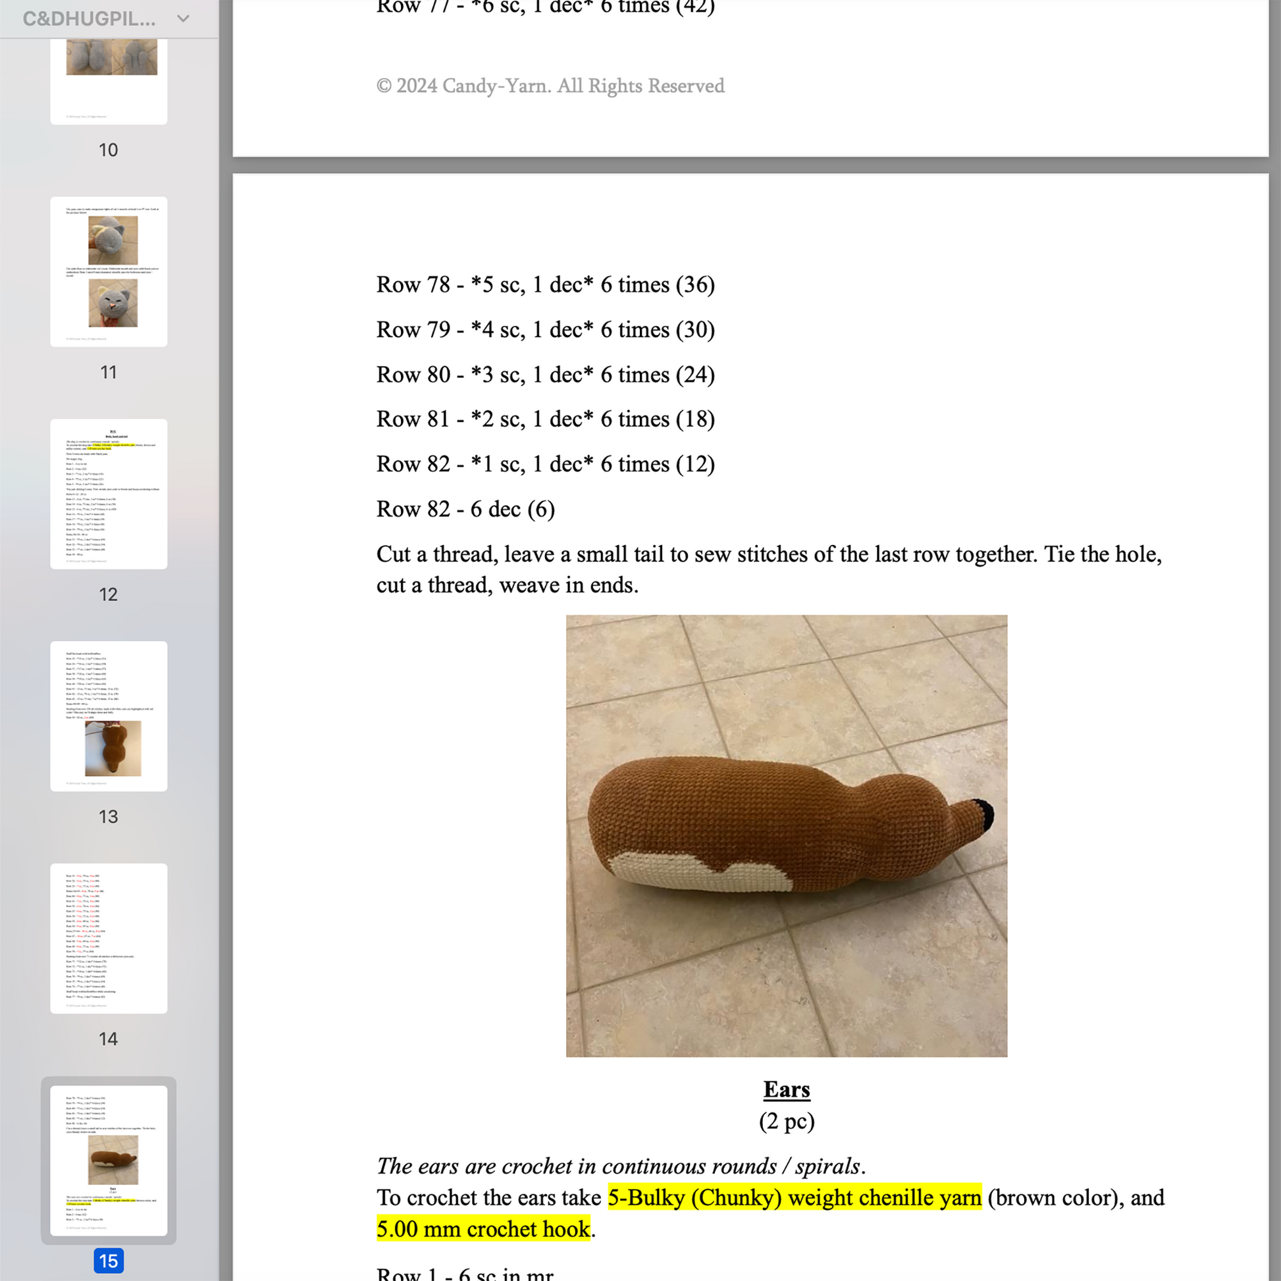Image resolution: width=1281 pixels, height=1281 pixels.
Task: Click the Row 78 instruction line
Action: click(545, 284)
